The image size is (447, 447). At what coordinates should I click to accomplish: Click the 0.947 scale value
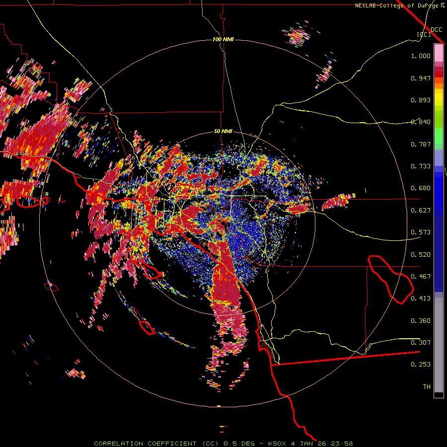coord(421,78)
